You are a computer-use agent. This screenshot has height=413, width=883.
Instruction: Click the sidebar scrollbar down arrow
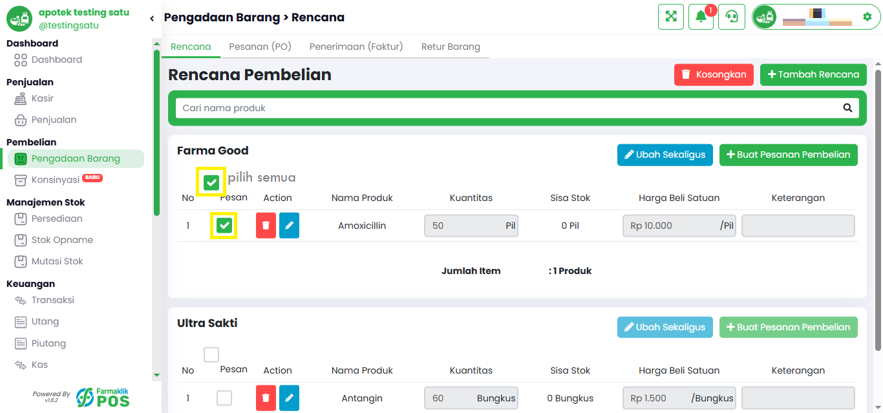[156, 375]
